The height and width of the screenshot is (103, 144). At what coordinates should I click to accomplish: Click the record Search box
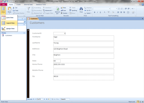point(65,99)
